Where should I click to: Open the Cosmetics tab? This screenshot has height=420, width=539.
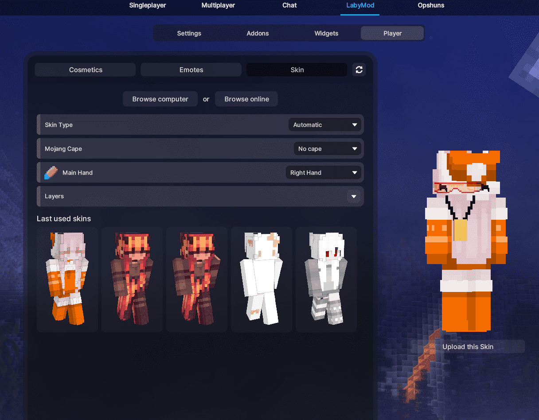(x=86, y=70)
